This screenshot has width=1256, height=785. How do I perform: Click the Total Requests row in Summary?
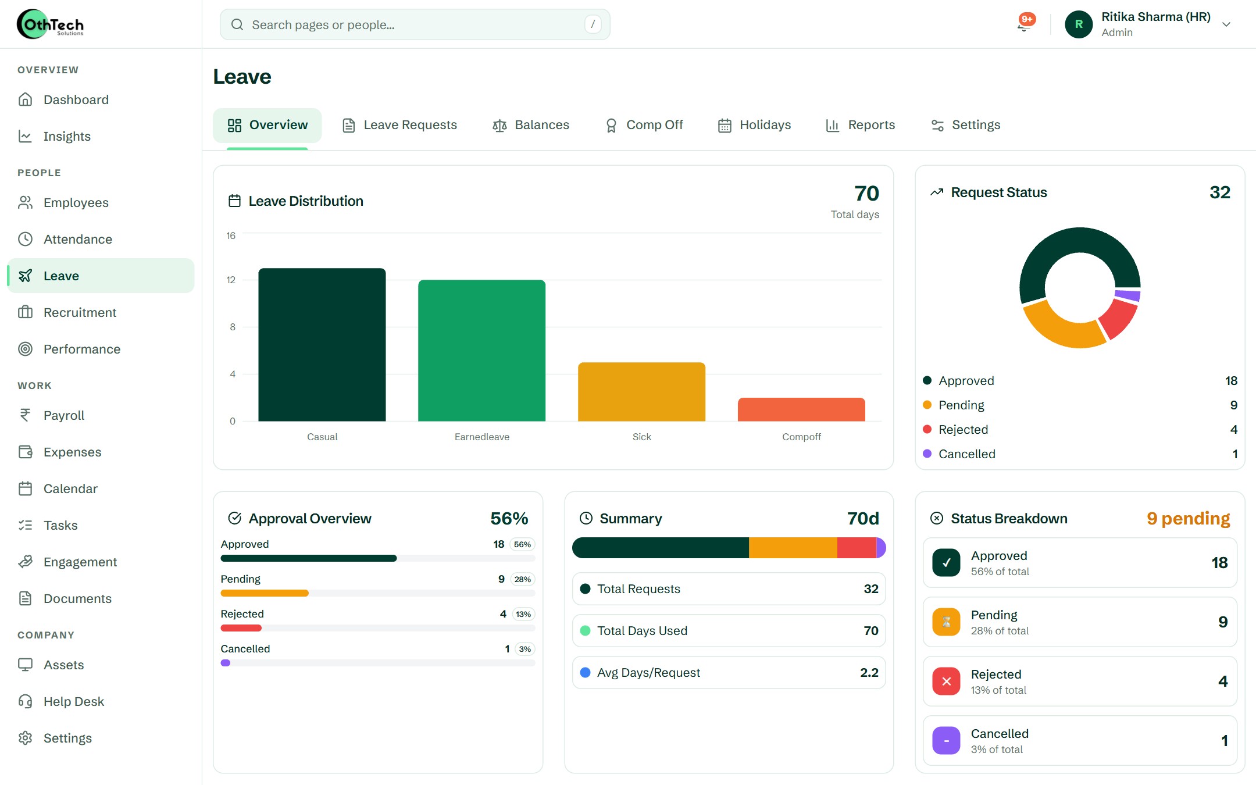[x=729, y=589]
